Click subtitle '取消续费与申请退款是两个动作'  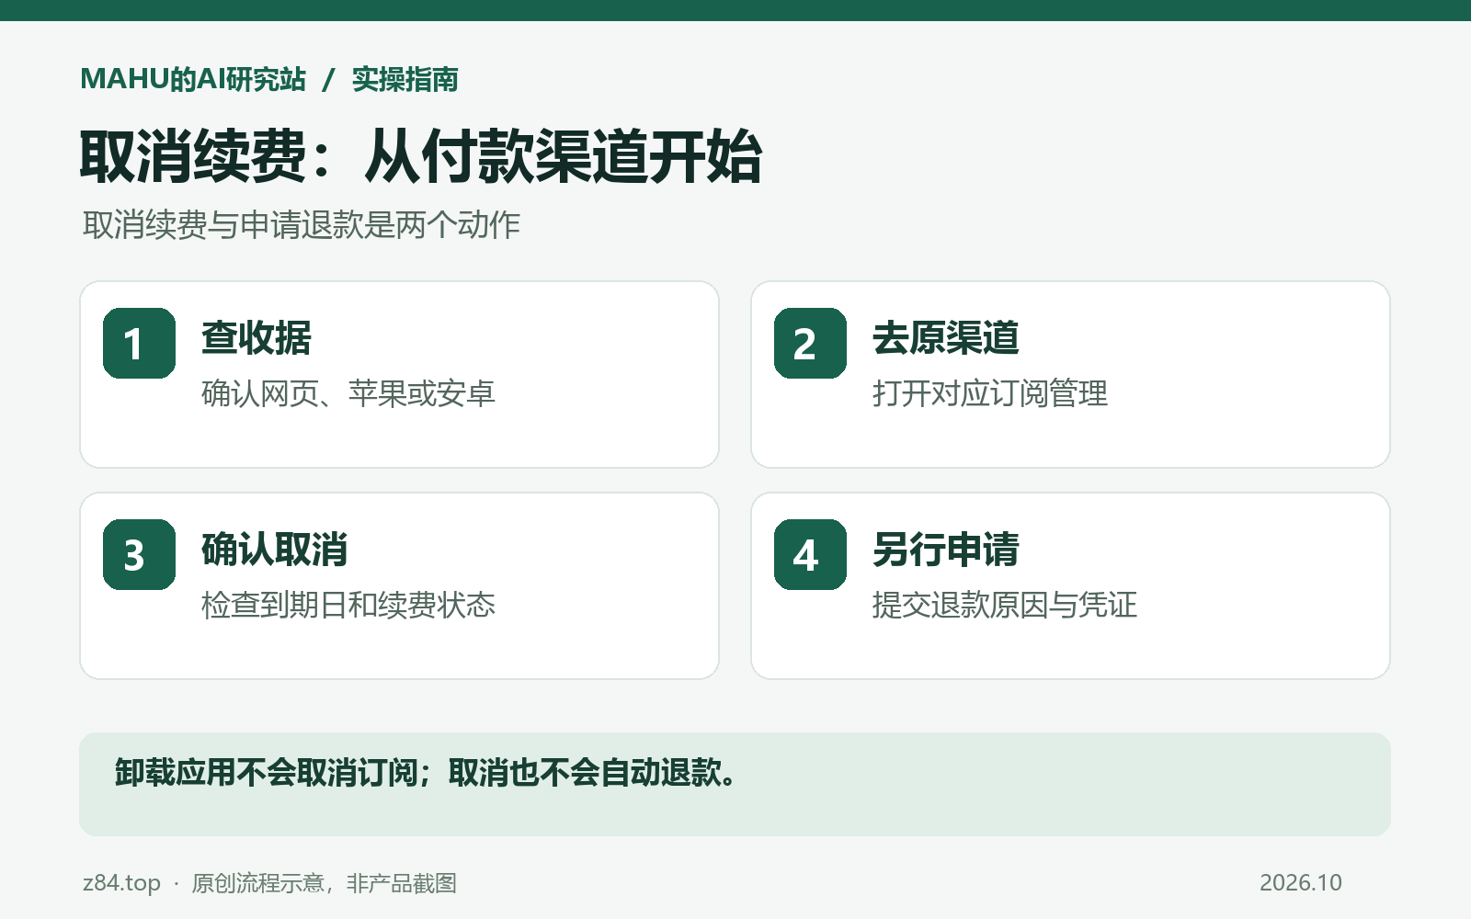[302, 224]
